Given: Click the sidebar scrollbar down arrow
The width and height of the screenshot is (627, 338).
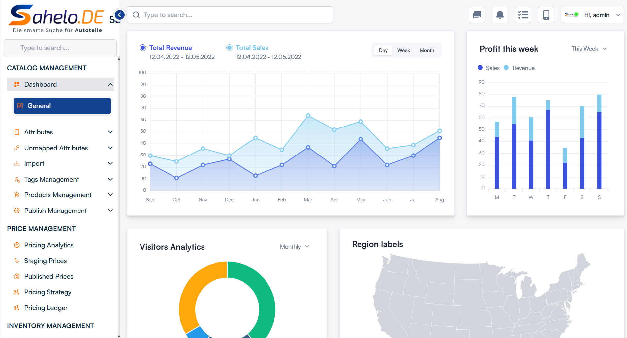Looking at the screenshot, I should (119, 336).
